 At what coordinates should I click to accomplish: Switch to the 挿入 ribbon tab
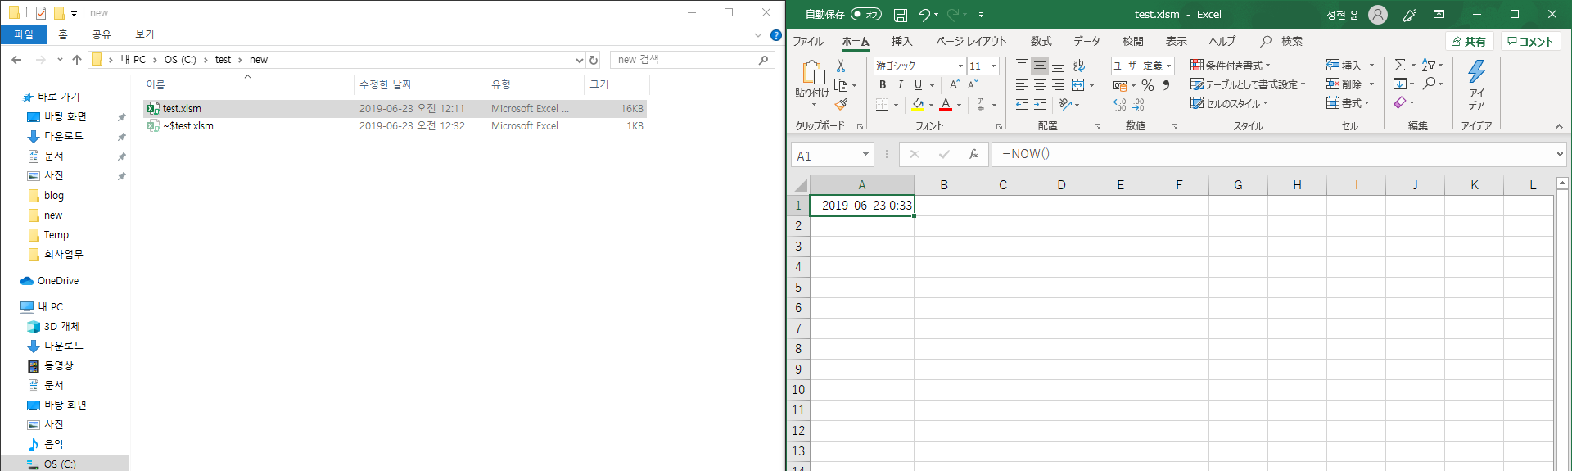[901, 41]
